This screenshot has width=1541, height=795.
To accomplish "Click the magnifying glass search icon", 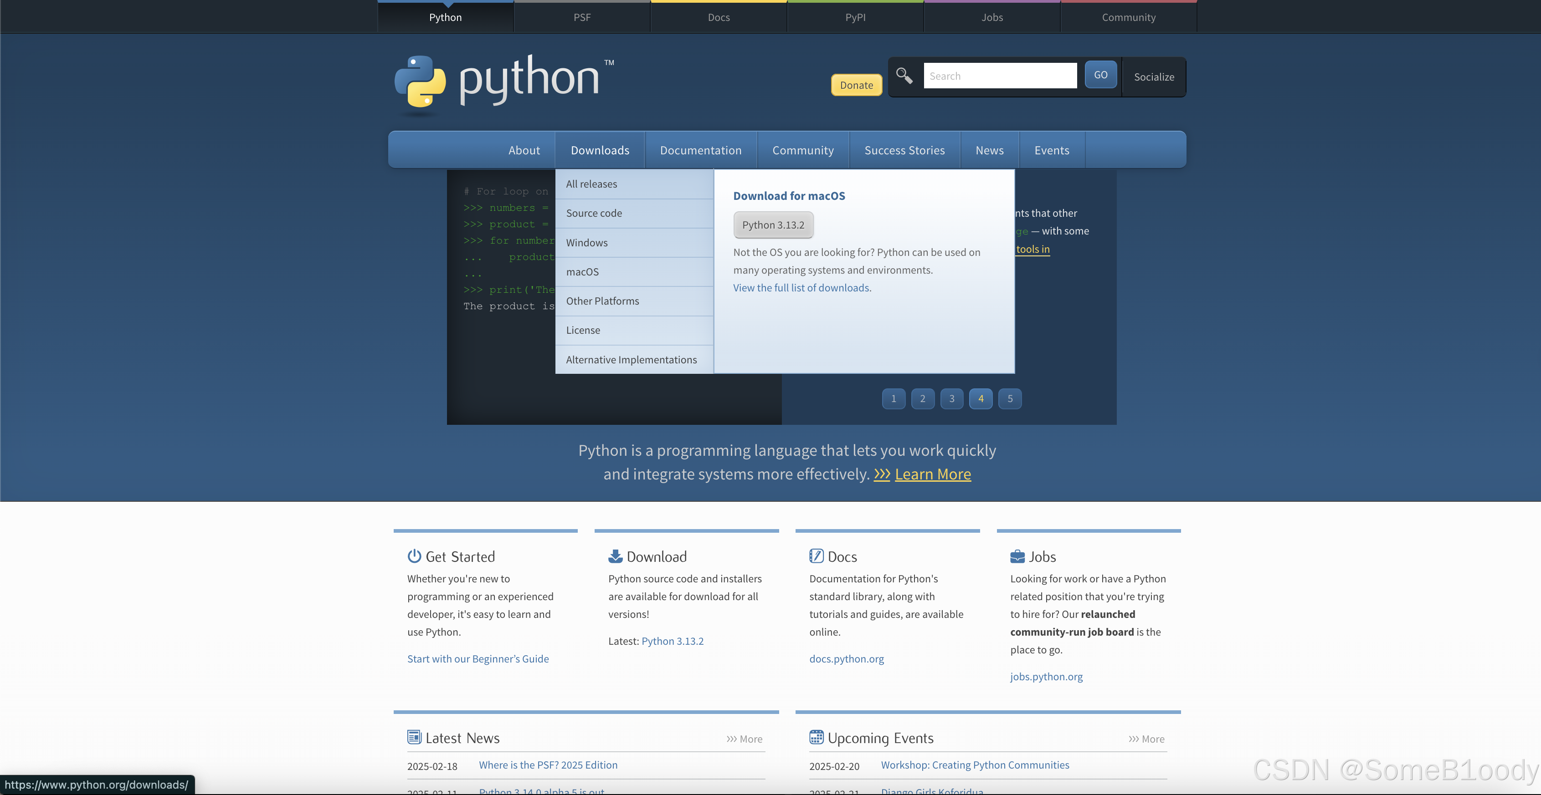I will click(904, 76).
